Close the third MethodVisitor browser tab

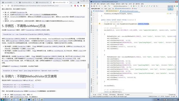pyautogui.click(x=51, y=3)
